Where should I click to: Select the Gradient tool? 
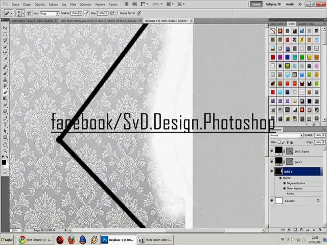pyautogui.click(x=5, y=99)
